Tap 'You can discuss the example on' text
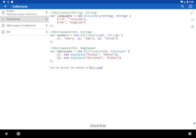This screenshot has width=196, height=138. click(x=69, y=67)
